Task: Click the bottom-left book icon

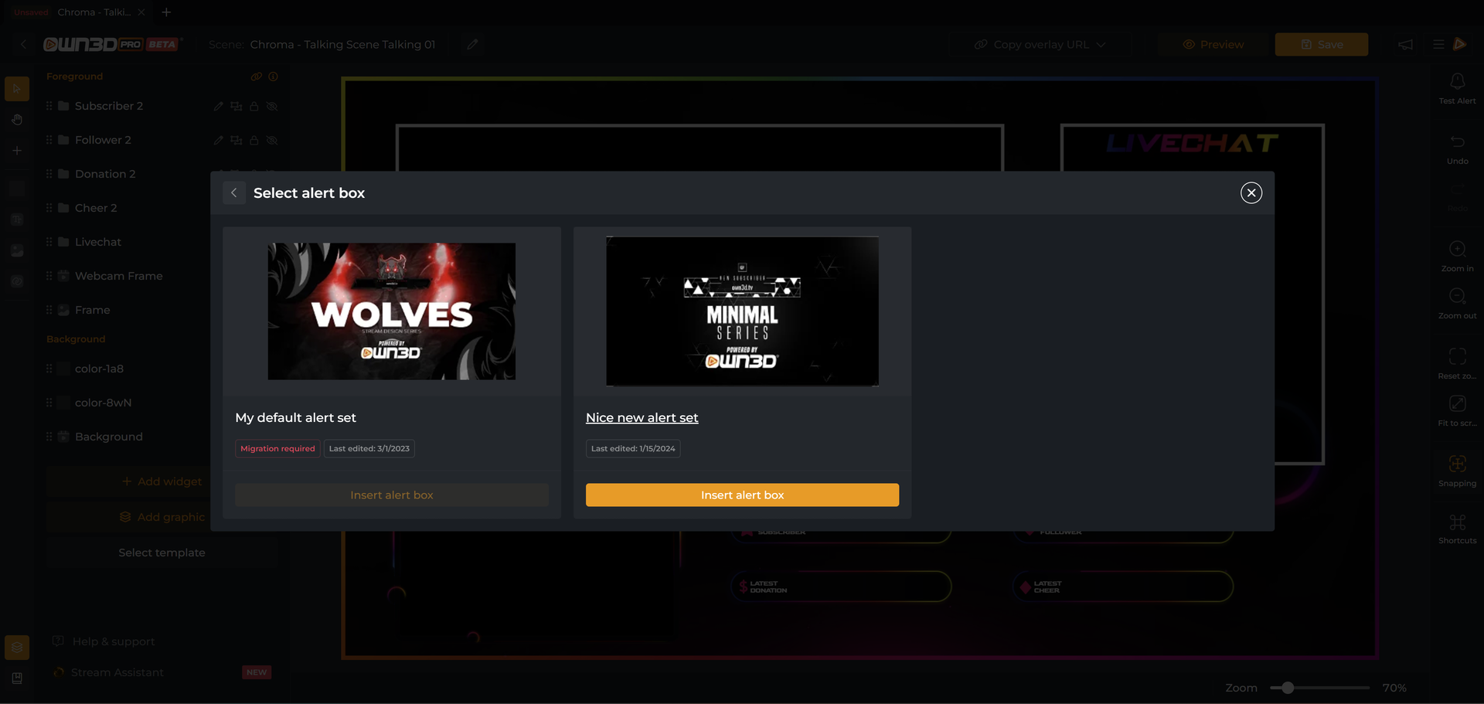Action: pos(17,678)
